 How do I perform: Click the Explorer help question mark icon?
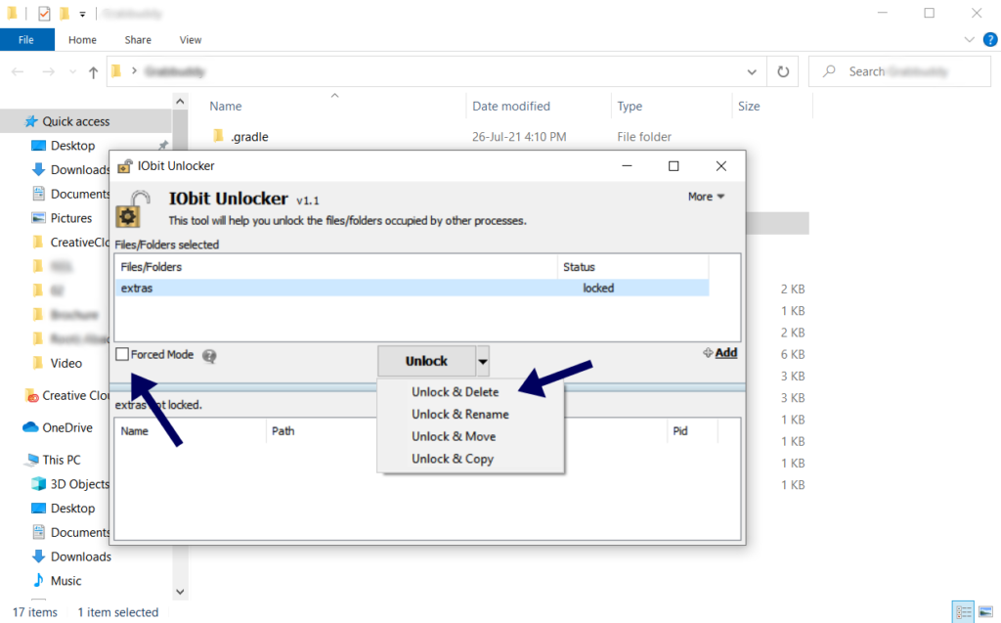point(990,39)
